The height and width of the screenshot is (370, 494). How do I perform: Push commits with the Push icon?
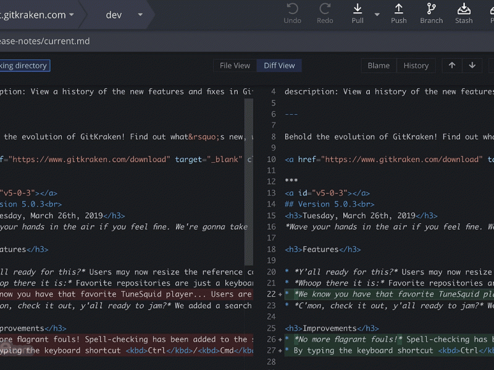point(398,14)
